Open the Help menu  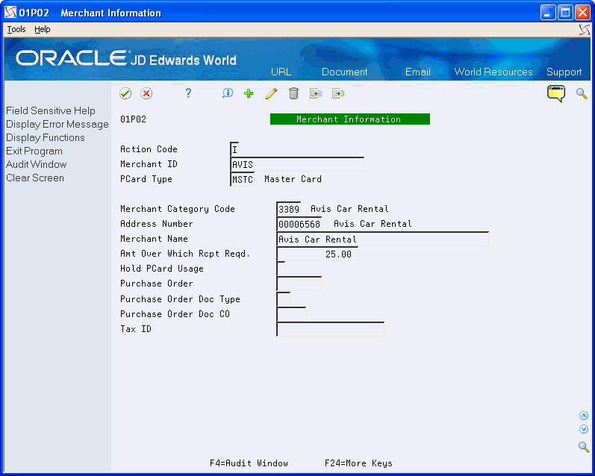pos(42,29)
